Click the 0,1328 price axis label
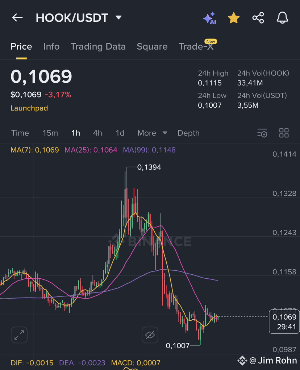Image resolution: width=300 pixels, height=370 pixels. pos(284,194)
